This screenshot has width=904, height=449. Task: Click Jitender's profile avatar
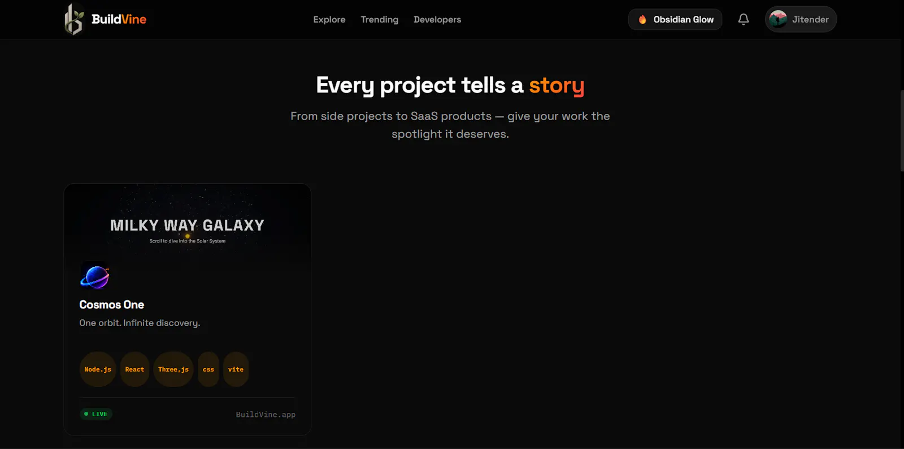click(778, 19)
